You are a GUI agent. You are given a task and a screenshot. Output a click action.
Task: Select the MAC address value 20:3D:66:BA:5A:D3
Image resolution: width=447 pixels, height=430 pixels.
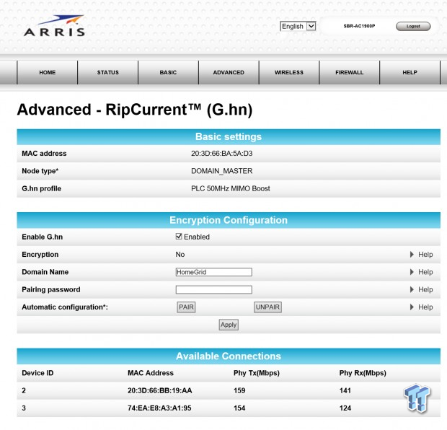pos(222,154)
